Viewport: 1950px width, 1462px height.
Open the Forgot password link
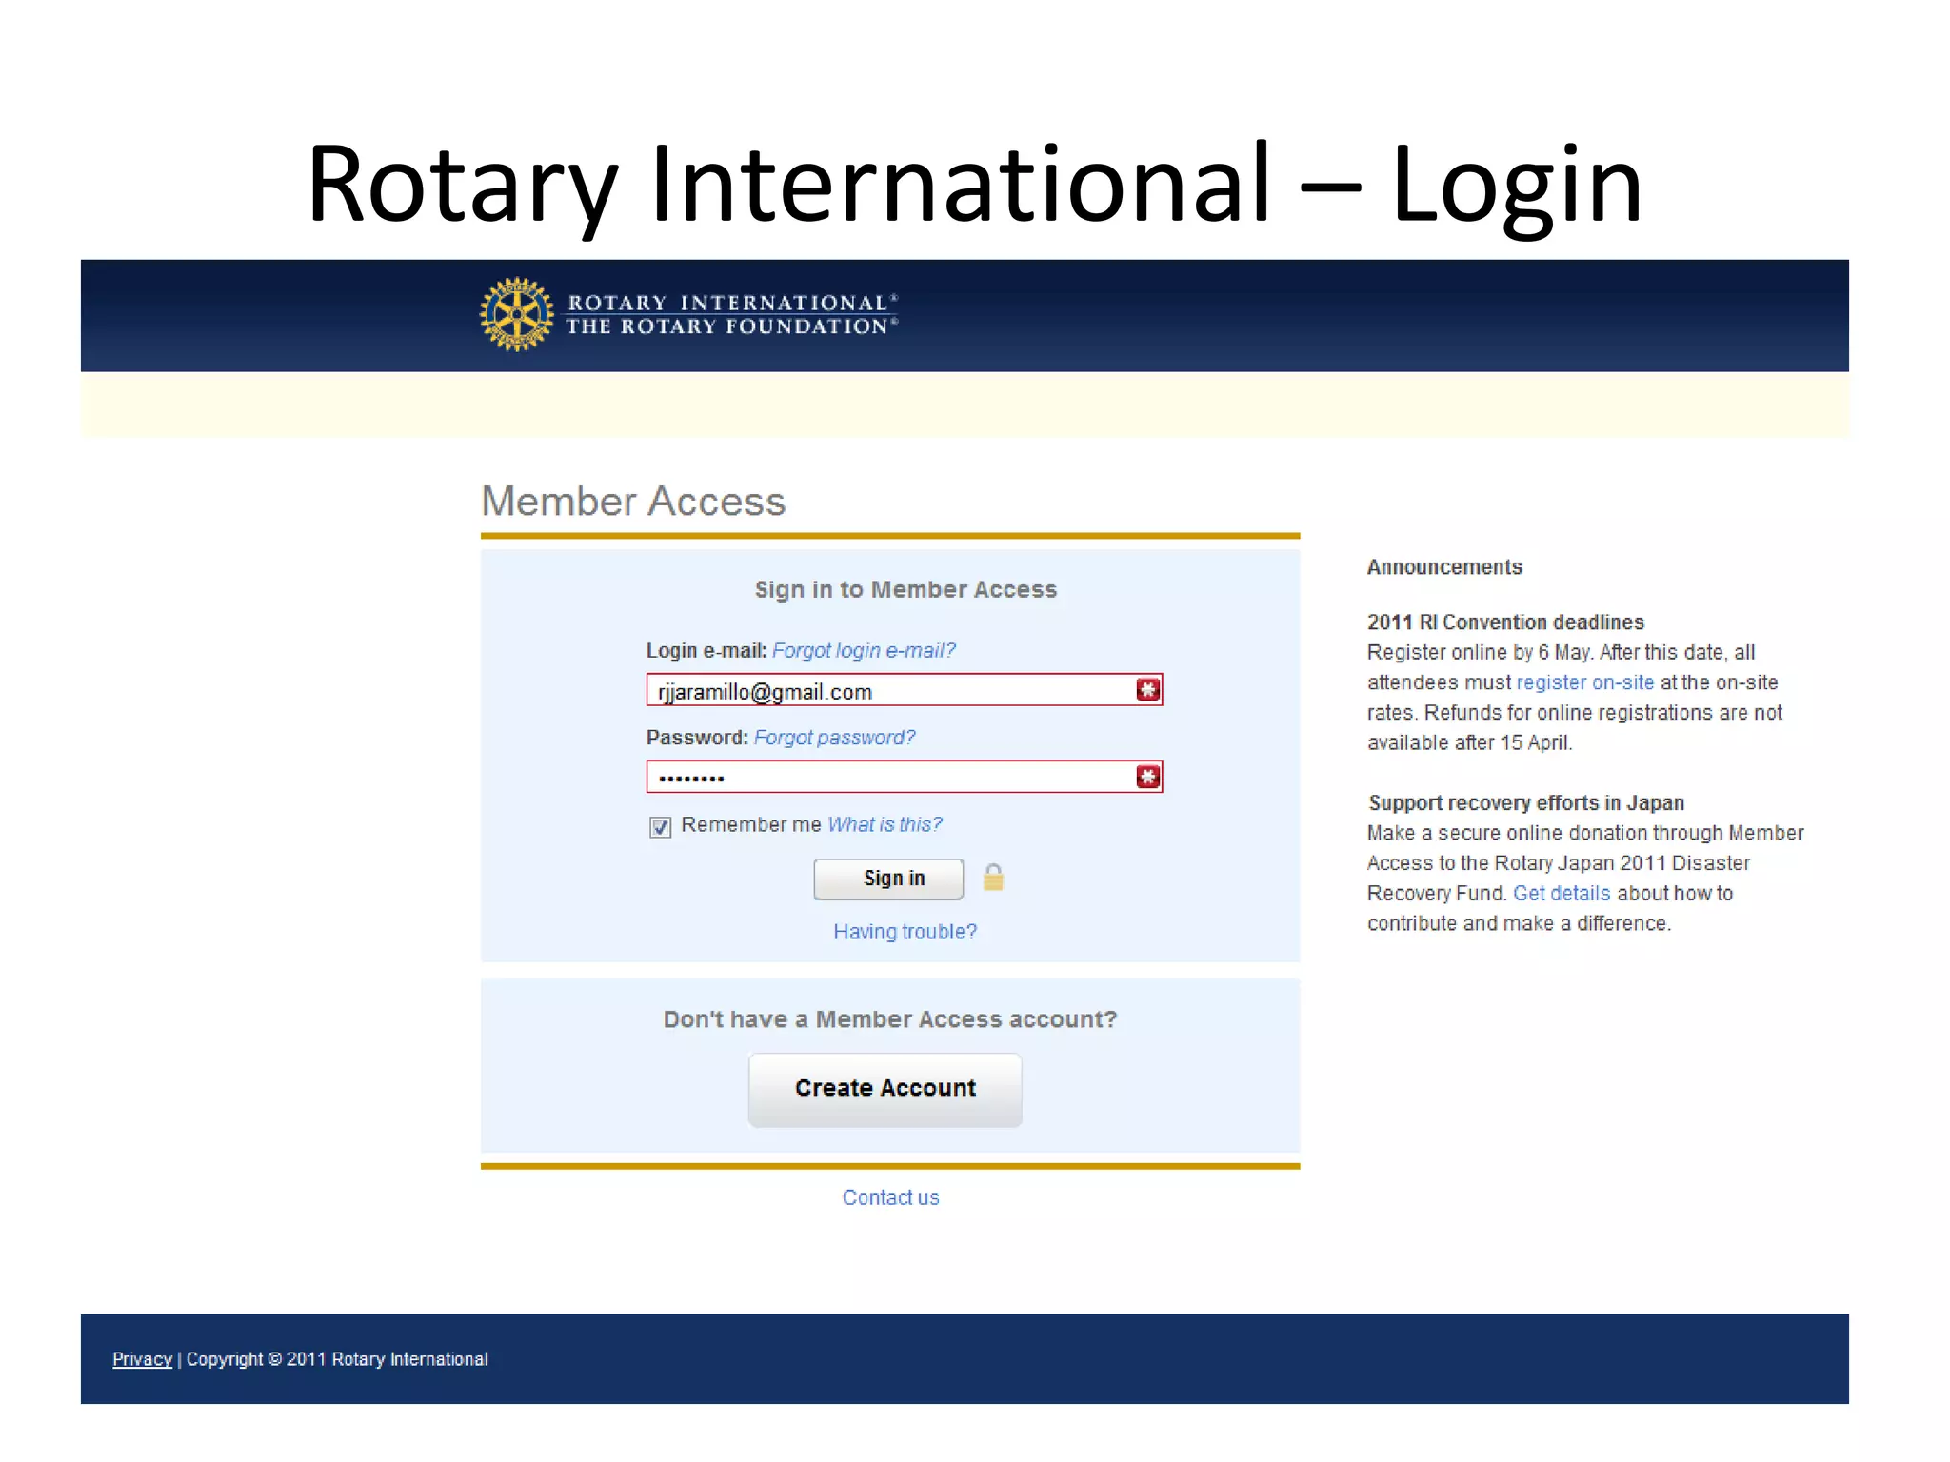(x=834, y=738)
